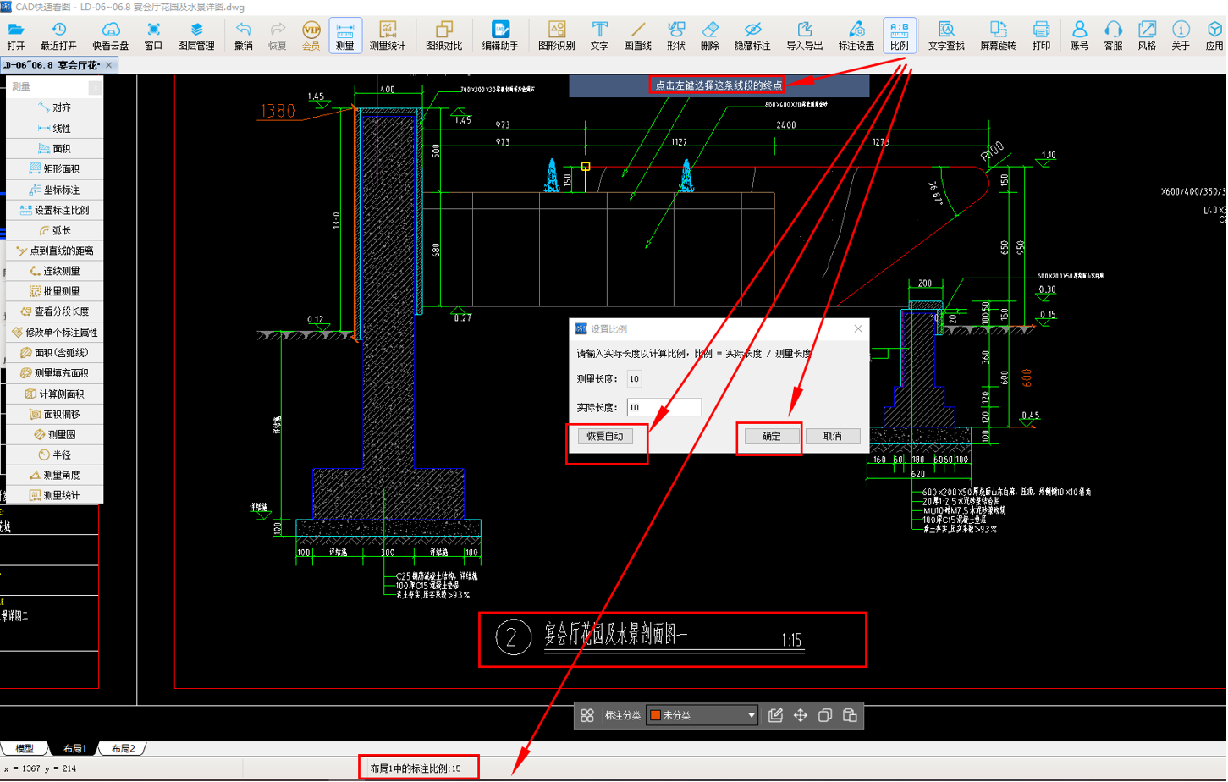Close the 设置比例 dialog
Image resolution: width=1228 pixels, height=782 pixels.
(x=858, y=329)
